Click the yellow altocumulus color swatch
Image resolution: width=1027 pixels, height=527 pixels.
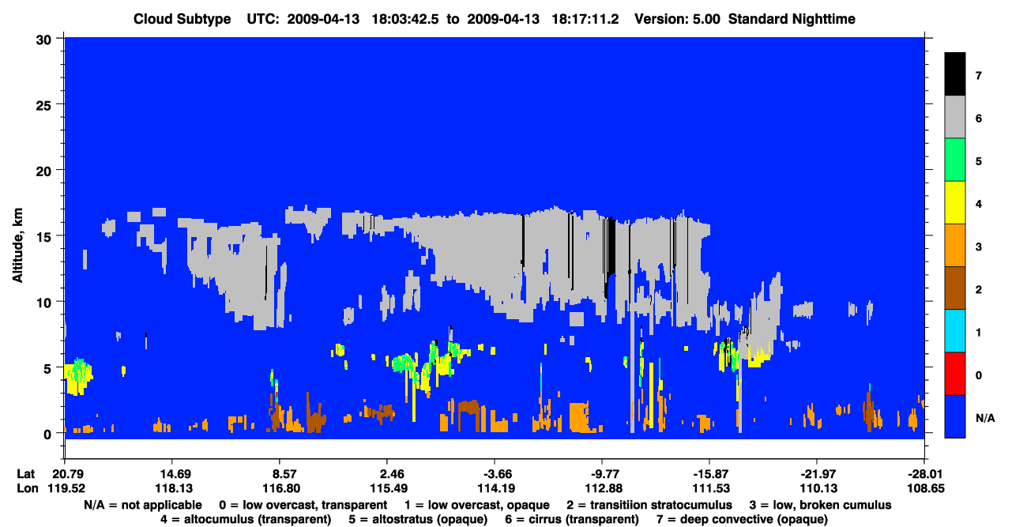coord(955,203)
